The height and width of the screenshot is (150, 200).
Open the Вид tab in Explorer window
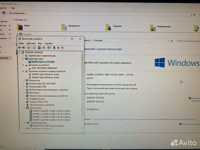tap(13, 8)
